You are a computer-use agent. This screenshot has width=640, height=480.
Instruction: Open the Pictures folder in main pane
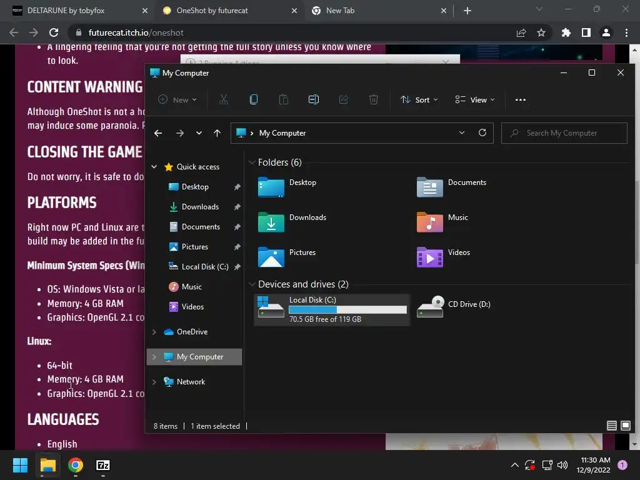(x=287, y=257)
